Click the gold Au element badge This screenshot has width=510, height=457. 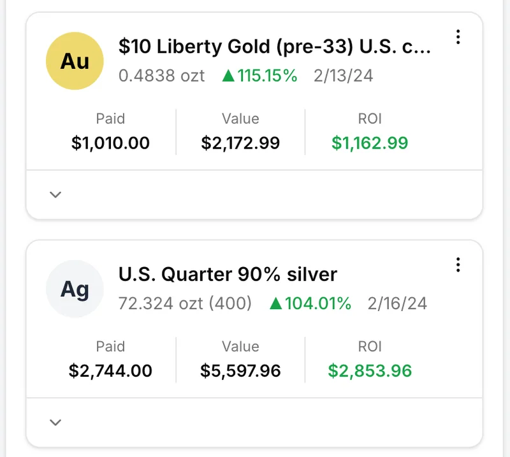click(x=75, y=61)
